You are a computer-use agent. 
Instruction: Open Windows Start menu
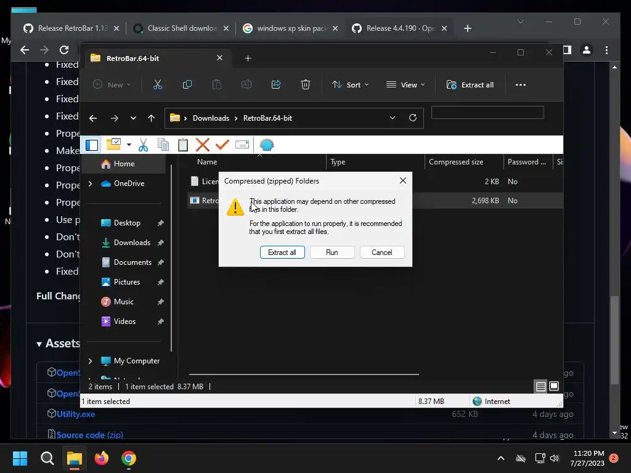[20, 458]
